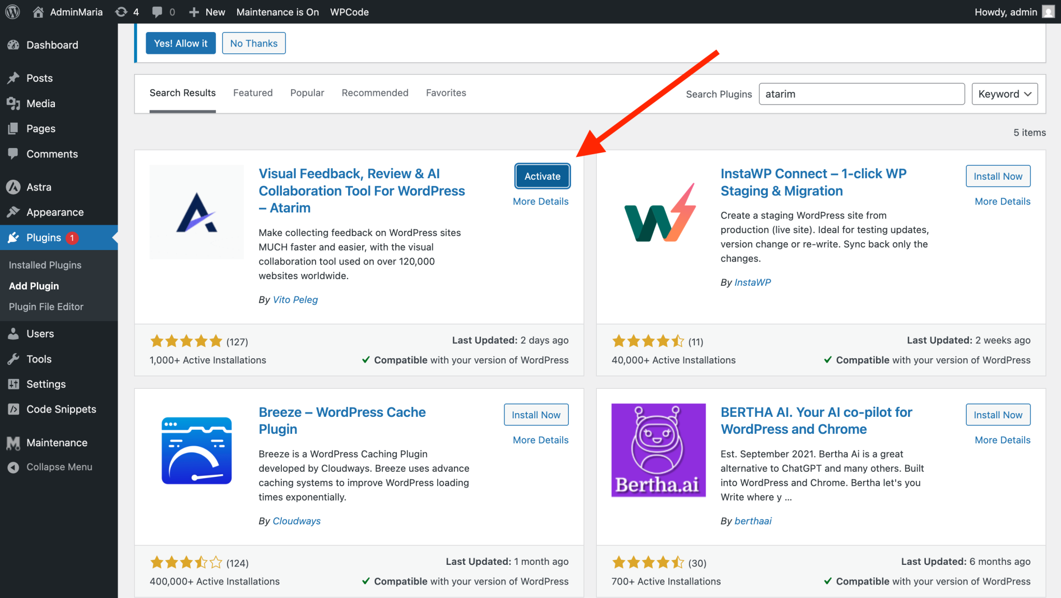
Task: Switch to the Popular plugins tab
Action: click(307, 93)
